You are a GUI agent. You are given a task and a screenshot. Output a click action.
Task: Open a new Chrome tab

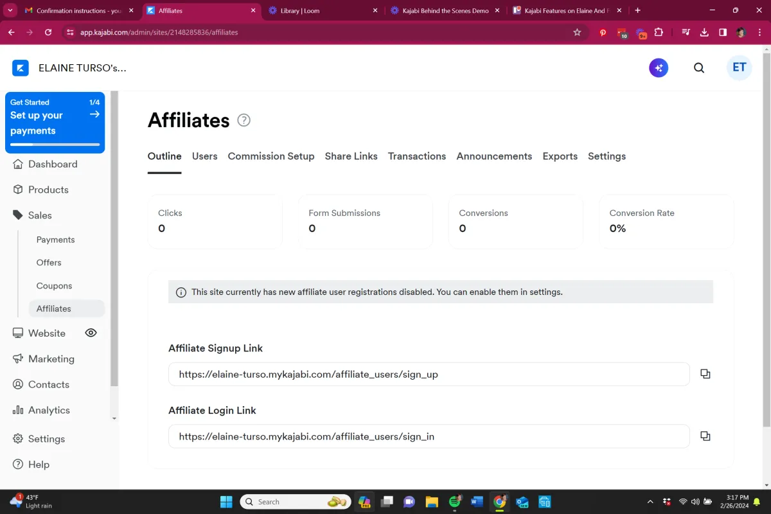pyautogui.click(x=638, y=10)
